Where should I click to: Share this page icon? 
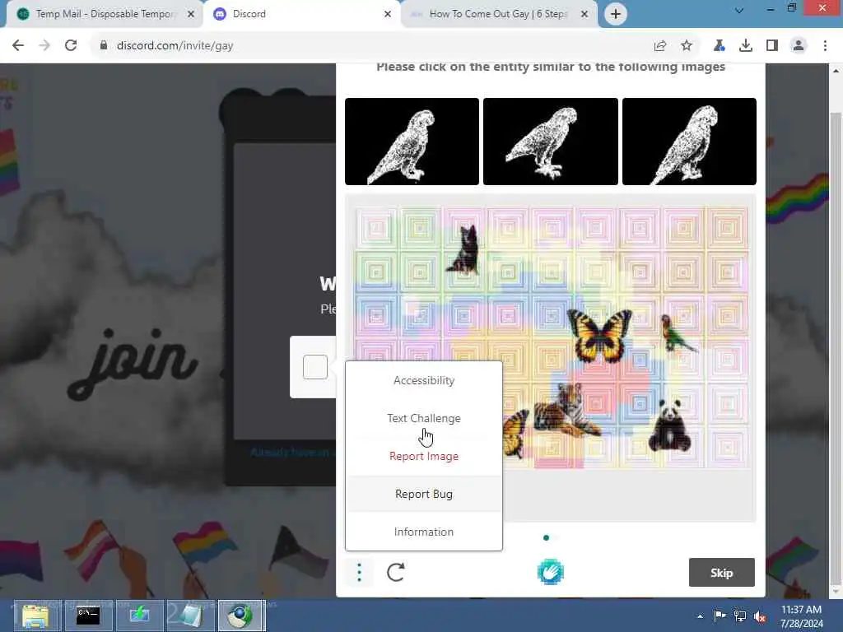(660, 46)
